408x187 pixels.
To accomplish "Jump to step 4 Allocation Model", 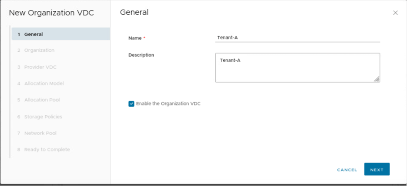I will pos(44,83).
